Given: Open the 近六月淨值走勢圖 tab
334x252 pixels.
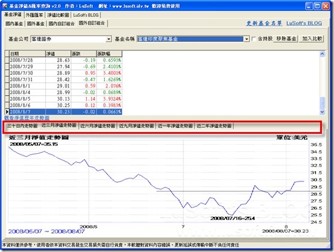Looking at the screenshot, I should (x=98, y=126).
